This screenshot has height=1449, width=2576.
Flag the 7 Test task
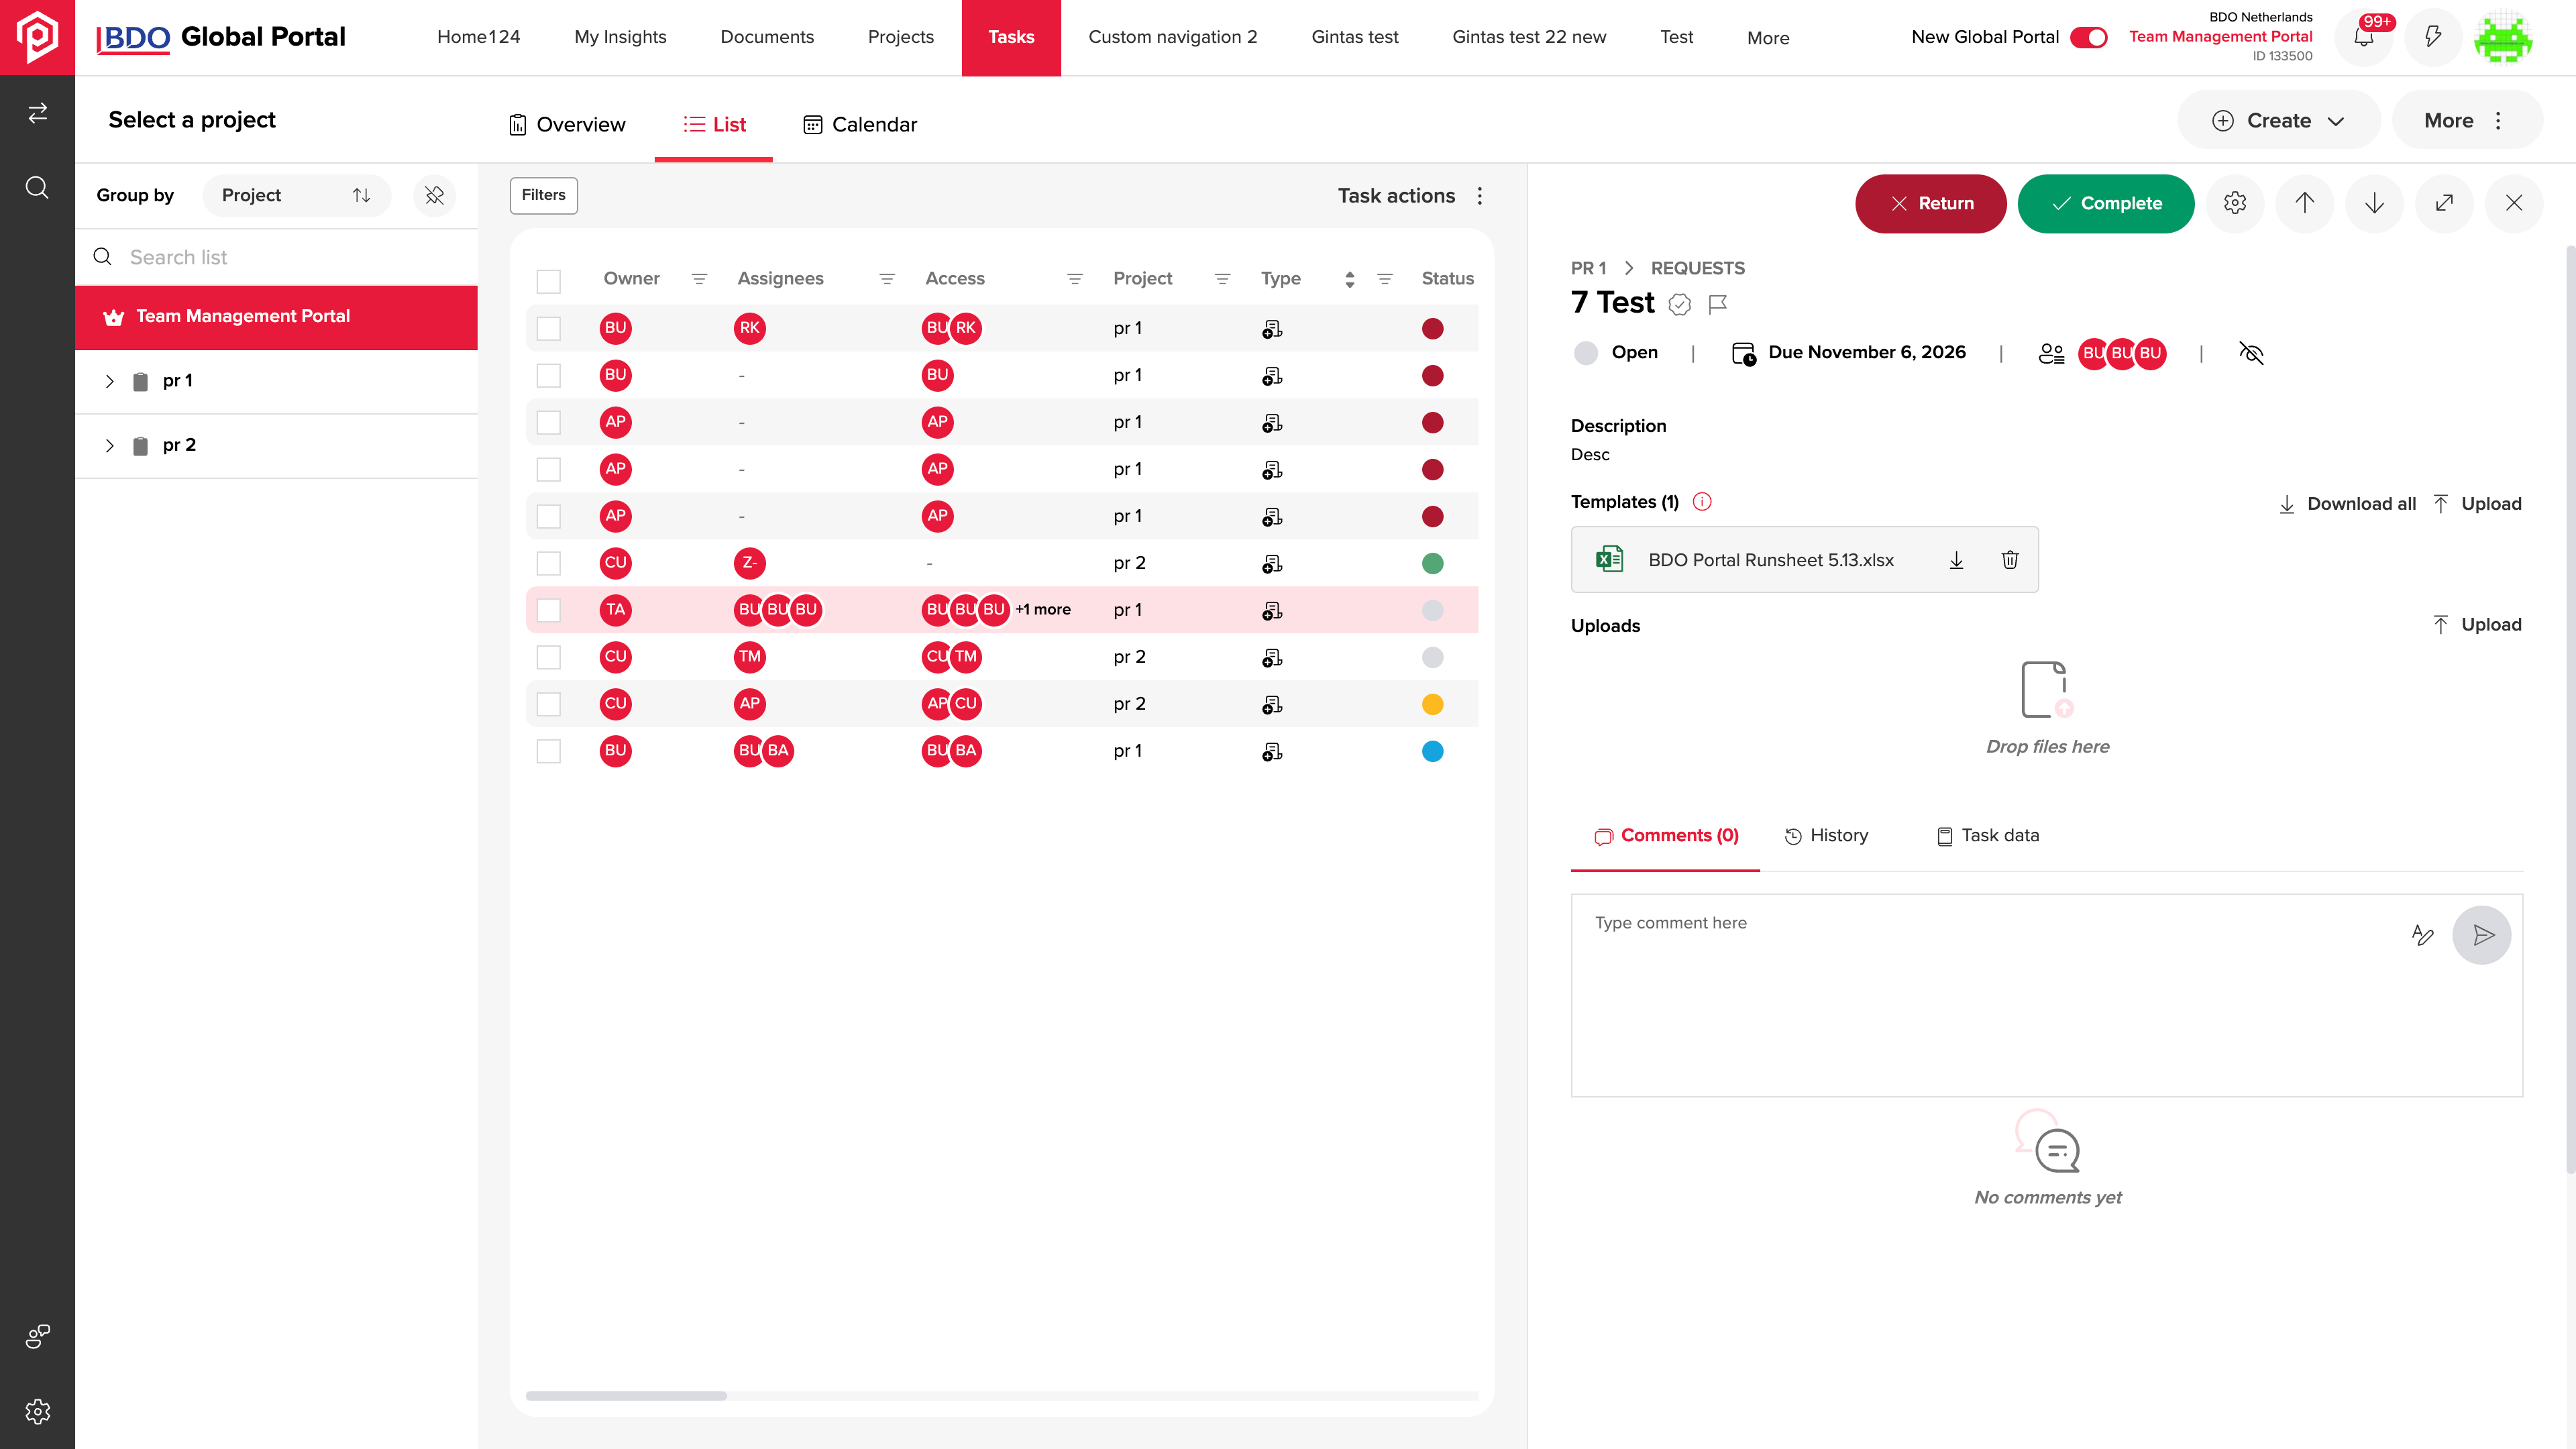1718,304
